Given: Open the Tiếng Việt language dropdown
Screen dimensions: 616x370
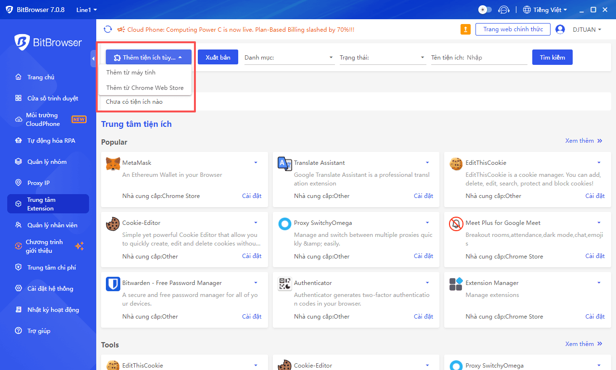Looking at the screenshot, I should click(545, 9).
